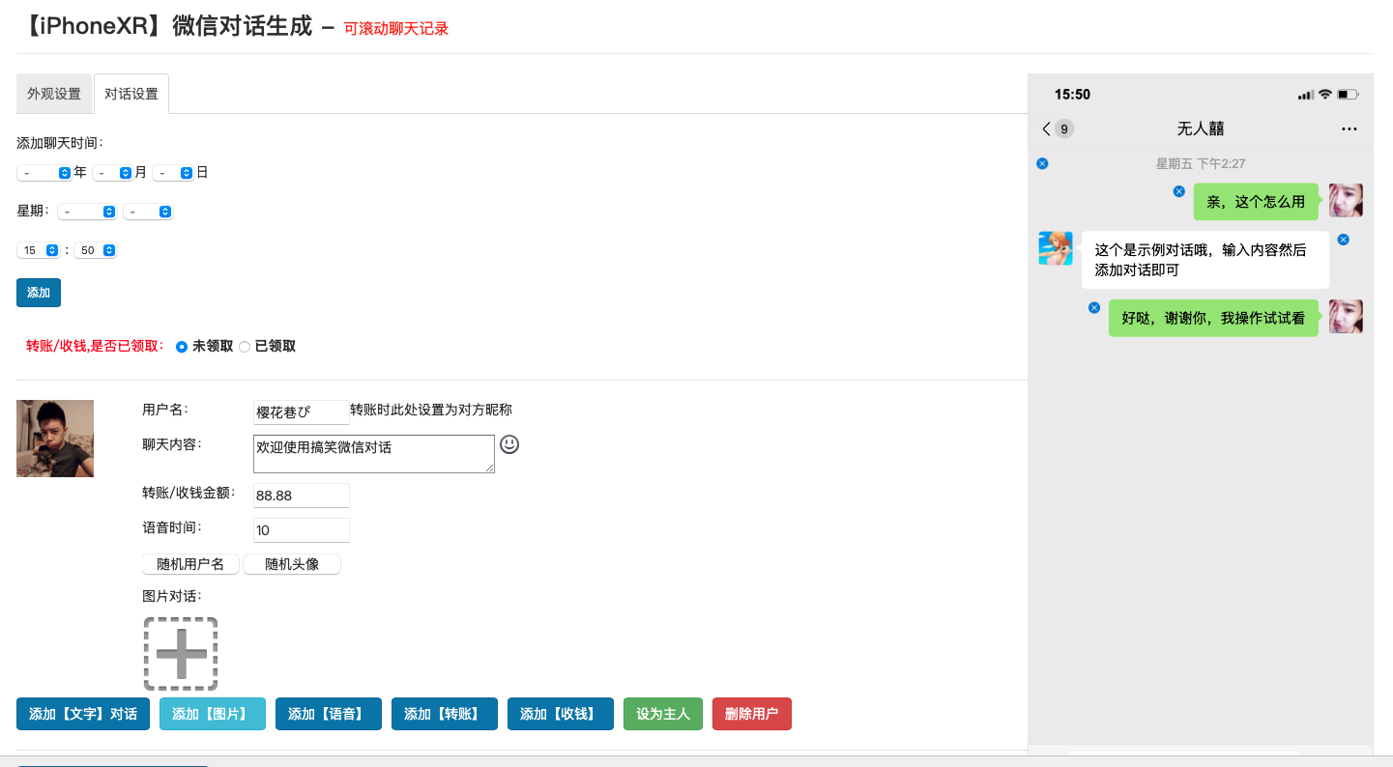
Task: Click the green bubble 好哒，谢谢你，我操作试试看
Action: pos(1213,318)
